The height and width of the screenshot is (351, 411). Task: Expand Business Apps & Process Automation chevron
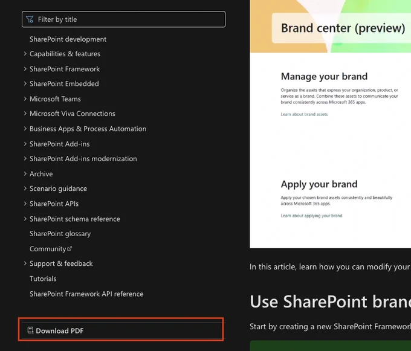25,129
